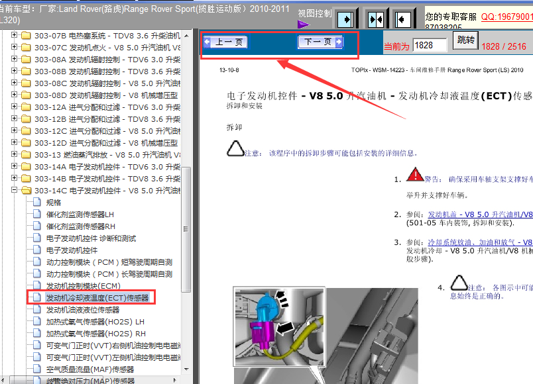Click tree vertical scrollbar up arrow

[186, 36]
